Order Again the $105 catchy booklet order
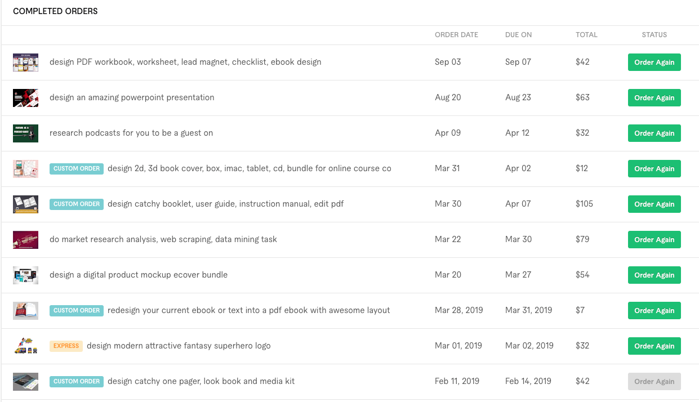This screenshot has width=699, height=402. click(x=654, y=204)
